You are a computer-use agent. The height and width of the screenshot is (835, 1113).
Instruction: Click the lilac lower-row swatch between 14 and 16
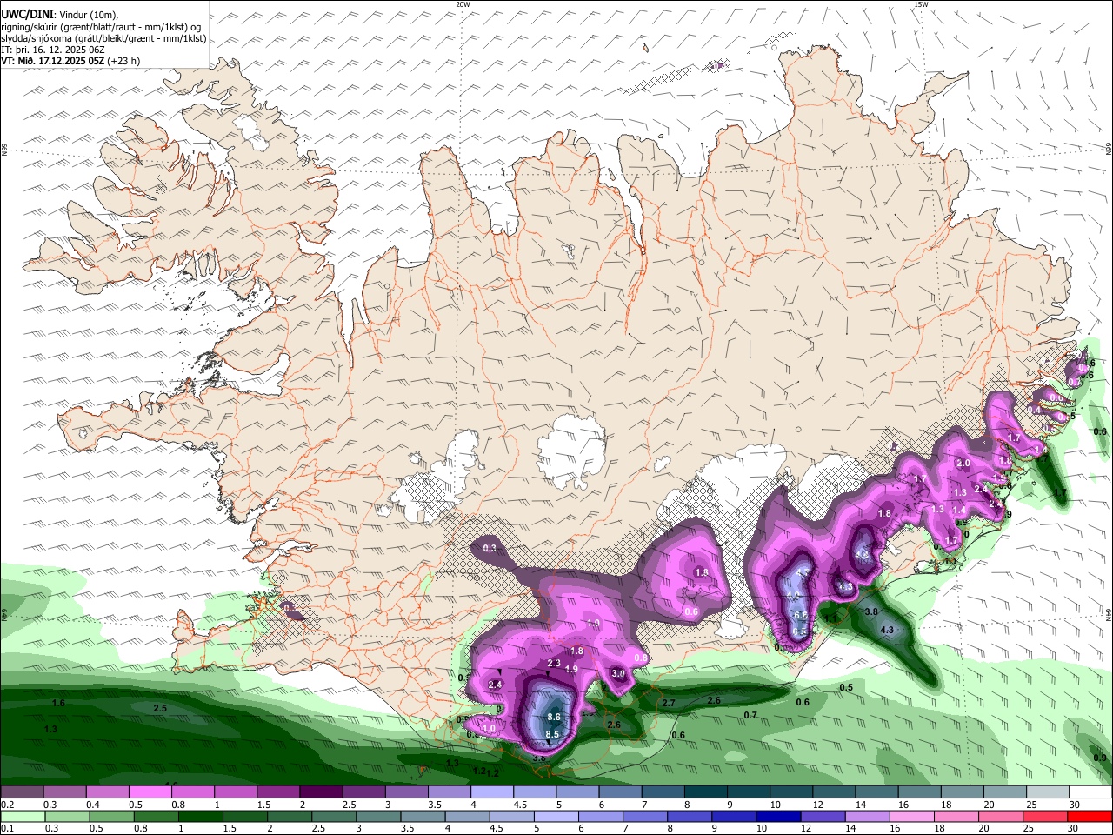point(866,816)
